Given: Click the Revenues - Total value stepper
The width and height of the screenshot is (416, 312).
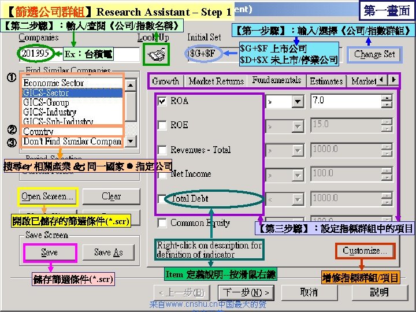Looking at the screenshot, I should (387, 150).
